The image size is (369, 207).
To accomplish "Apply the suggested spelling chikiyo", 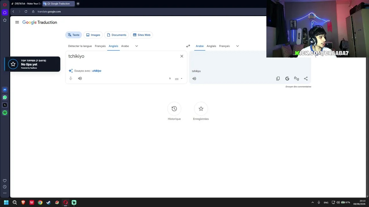I will [x=97, y=71].
